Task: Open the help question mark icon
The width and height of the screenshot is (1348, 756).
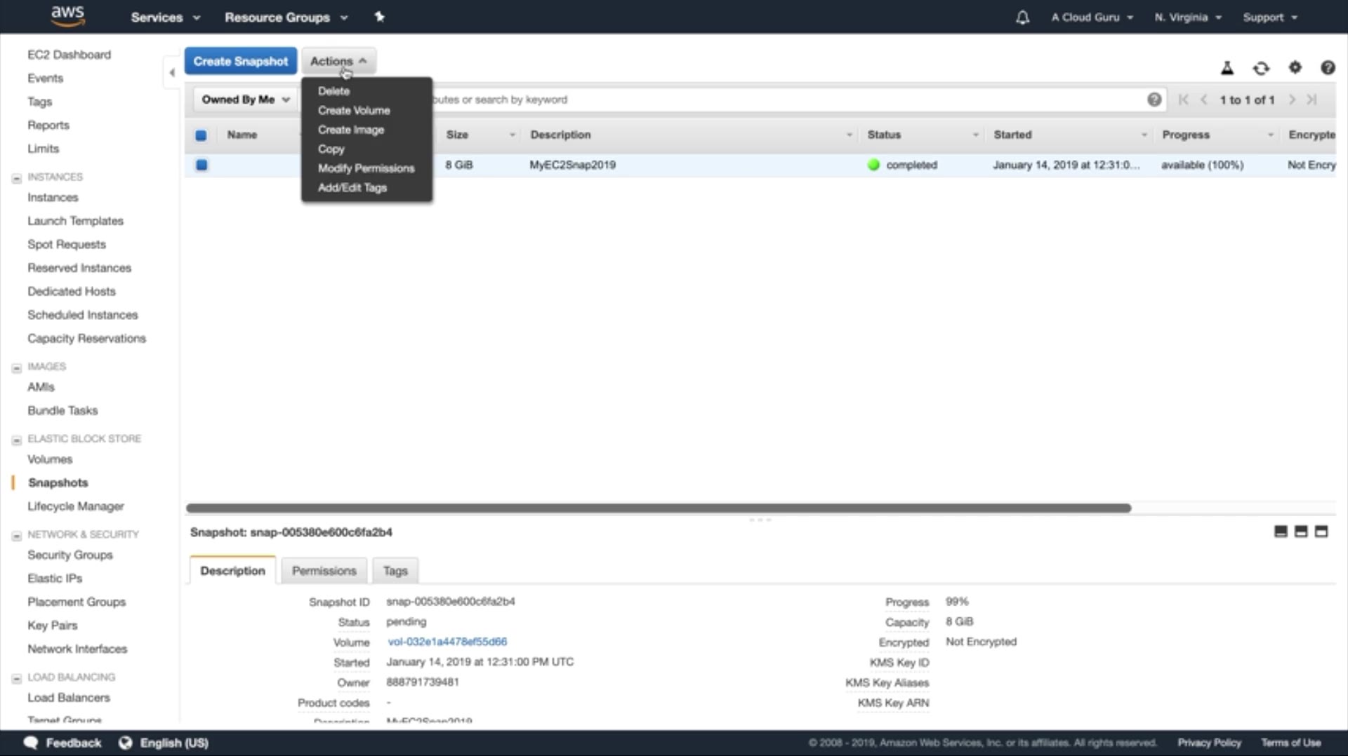Action: click(x=1328, y=67)
